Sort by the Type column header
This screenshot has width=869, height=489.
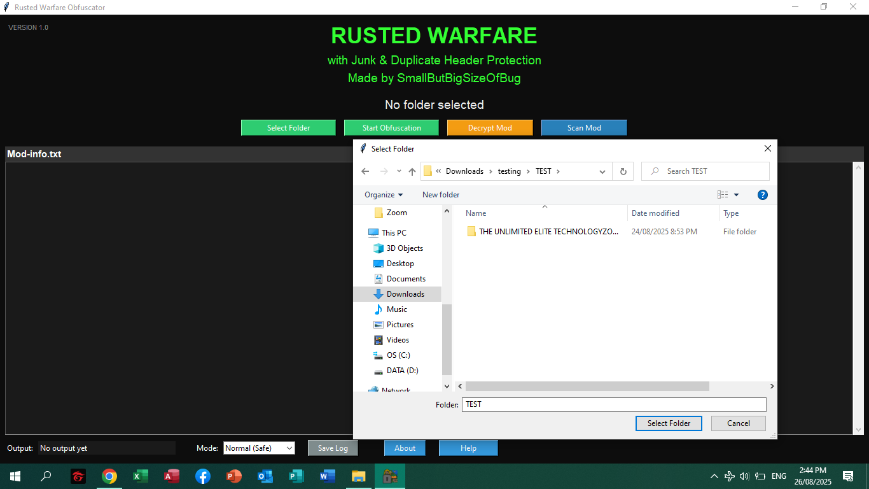(731, 213)
